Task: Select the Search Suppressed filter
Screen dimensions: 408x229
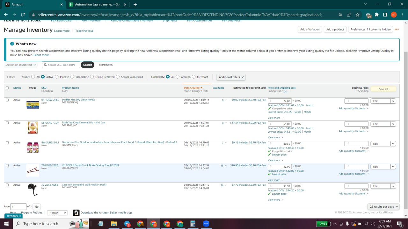Action: click(x=118, y=77)
